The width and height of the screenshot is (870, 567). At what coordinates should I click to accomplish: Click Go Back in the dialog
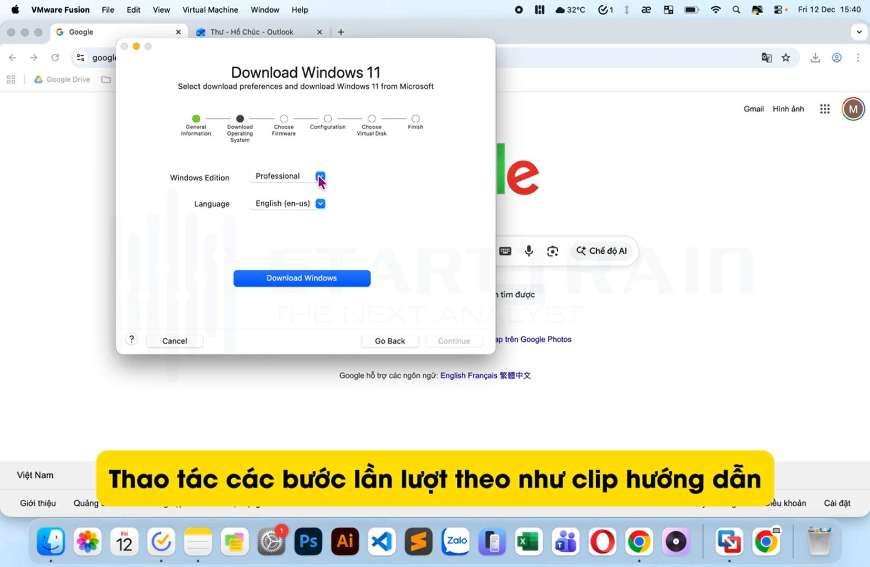tap(390, 341)
